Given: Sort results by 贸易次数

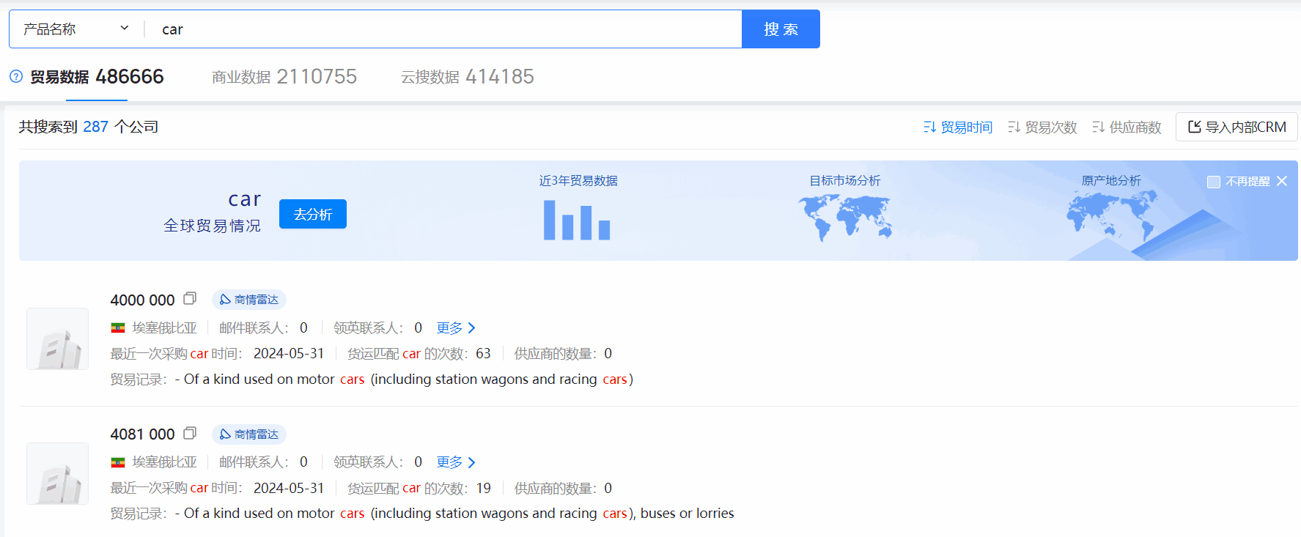Looking at the screenshot, I should point(1042,127).
